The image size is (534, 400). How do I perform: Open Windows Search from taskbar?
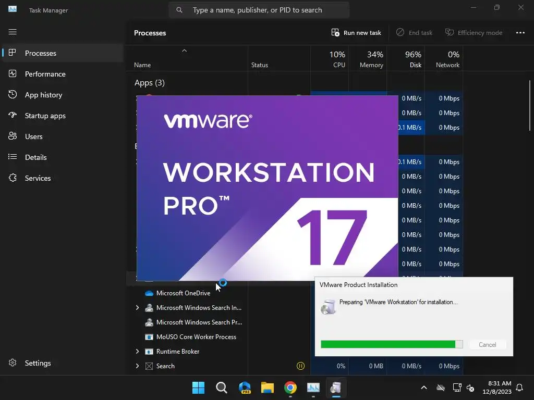click(x=221, y=387)
